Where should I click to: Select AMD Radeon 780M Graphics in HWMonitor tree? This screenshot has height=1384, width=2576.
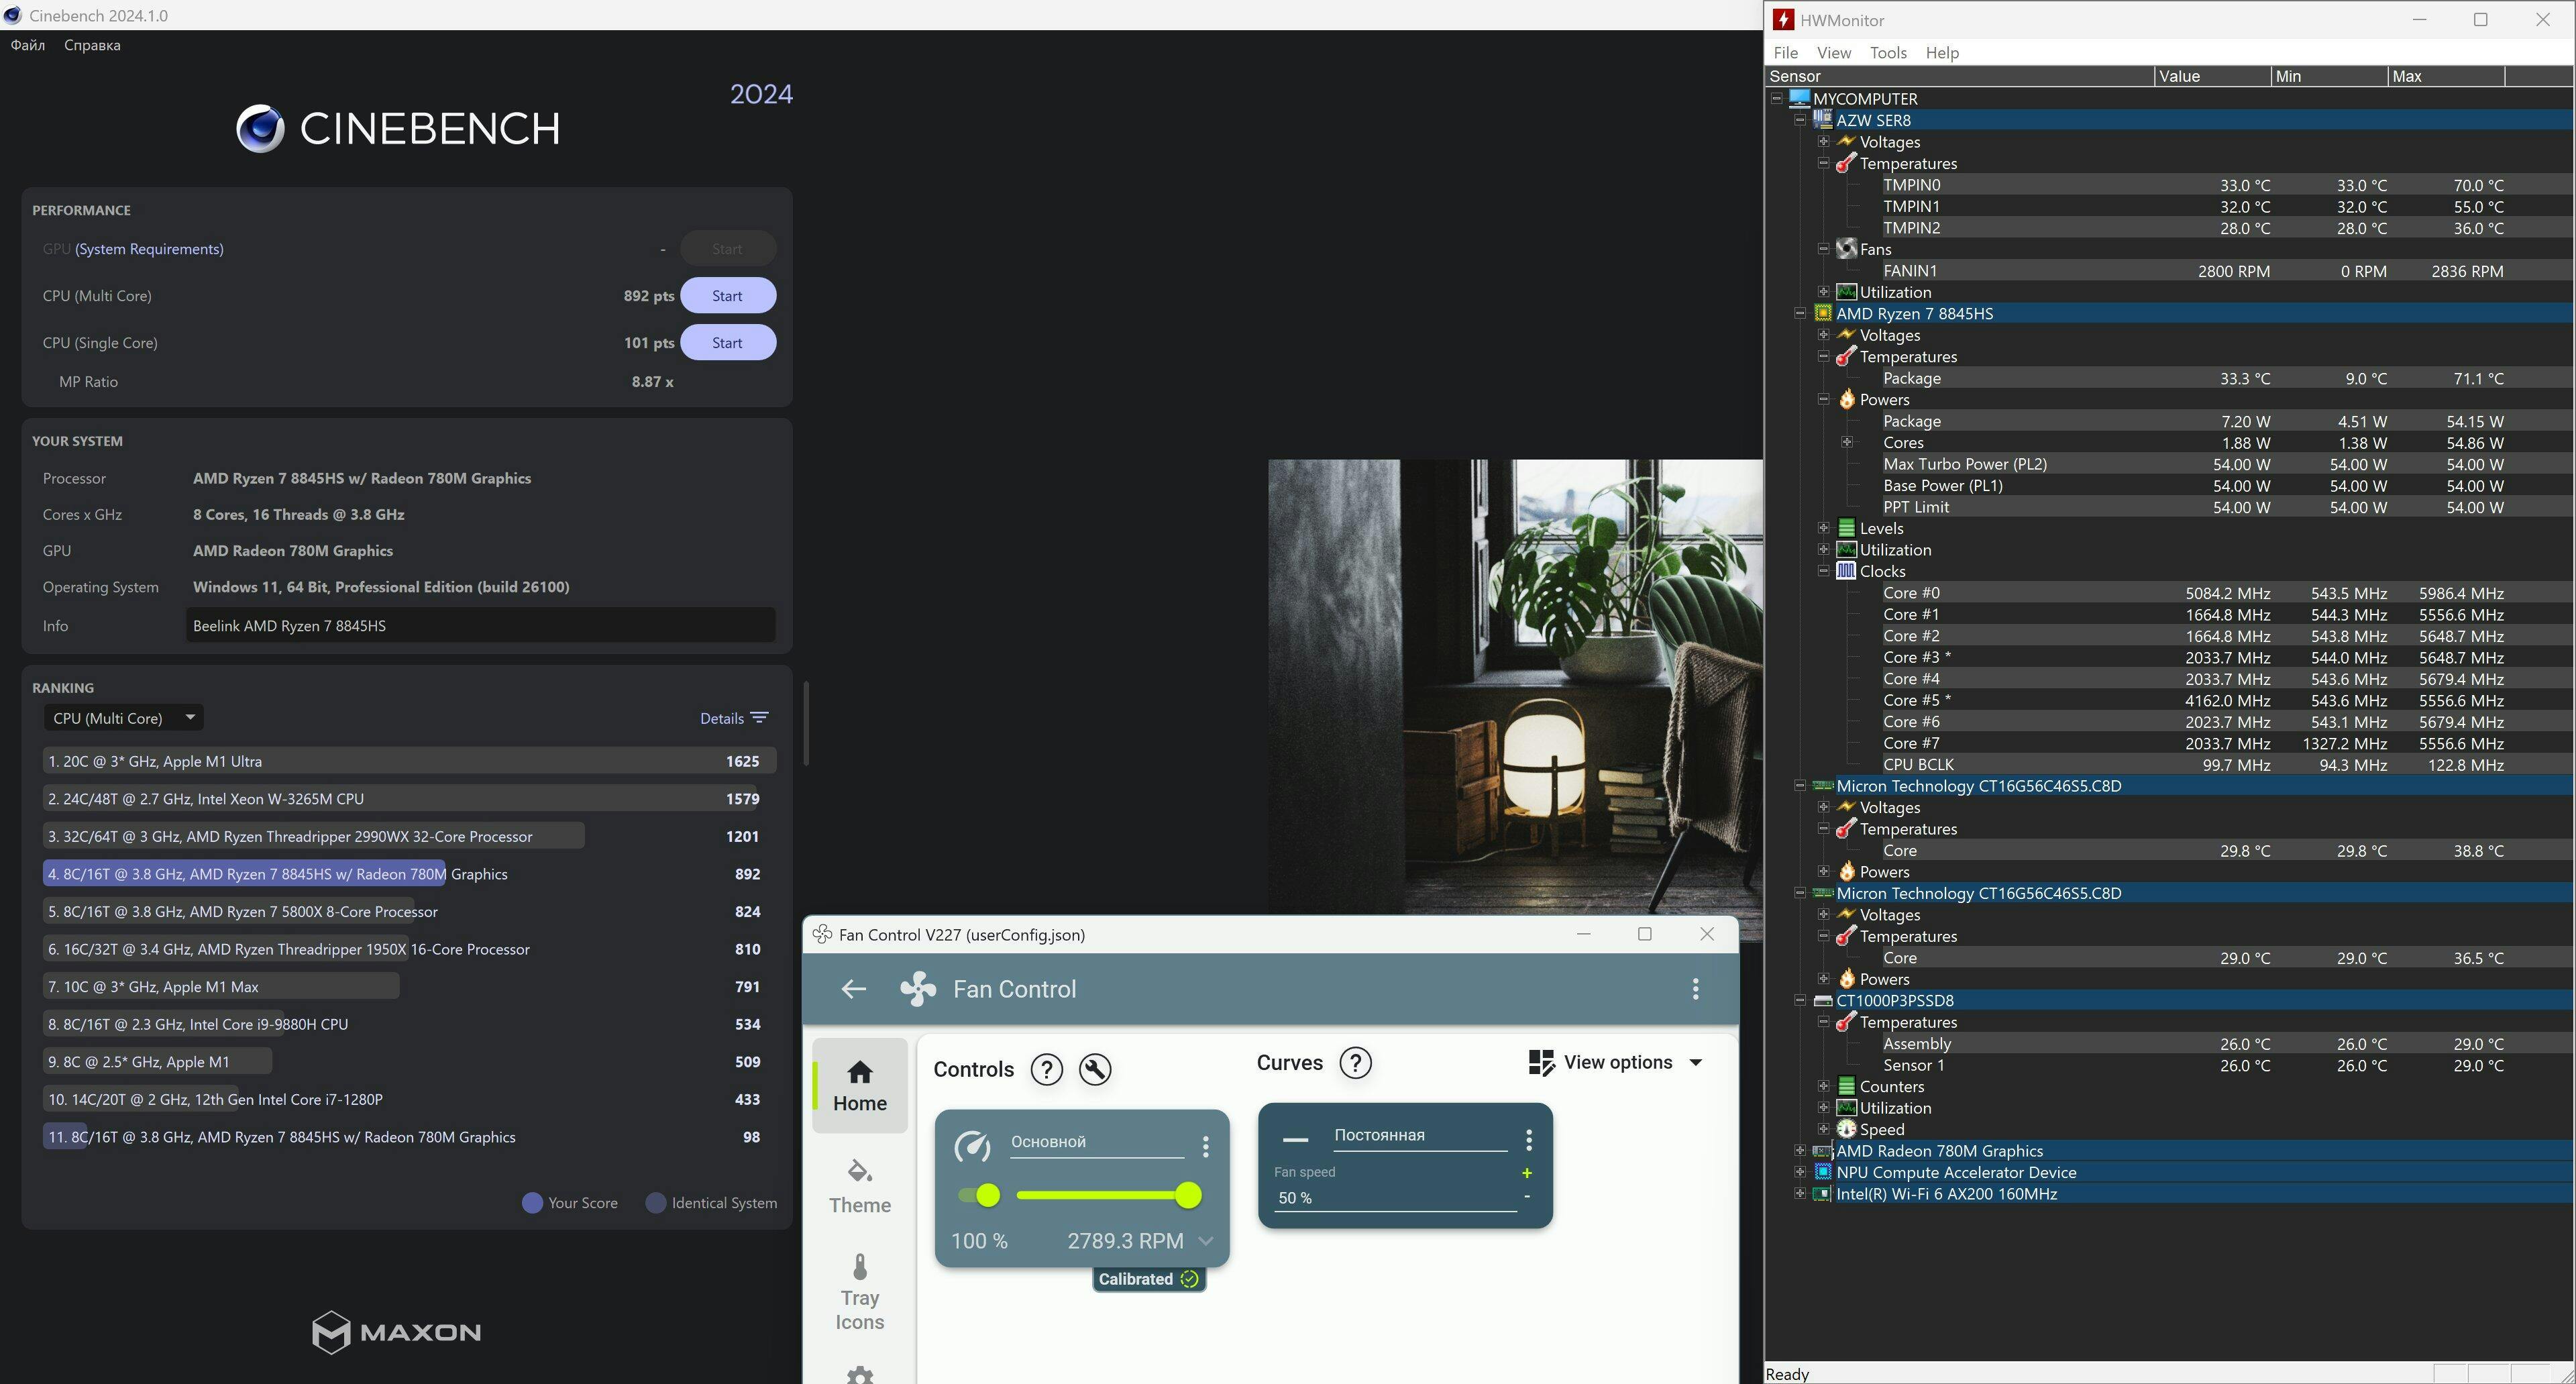click(1939, 1151)
